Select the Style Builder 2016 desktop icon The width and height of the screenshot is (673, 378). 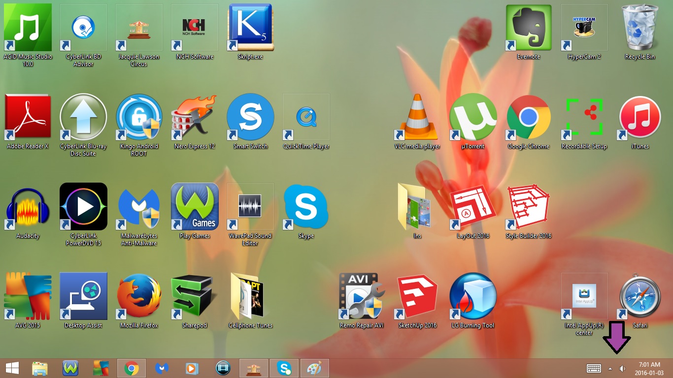coord(529,207)
